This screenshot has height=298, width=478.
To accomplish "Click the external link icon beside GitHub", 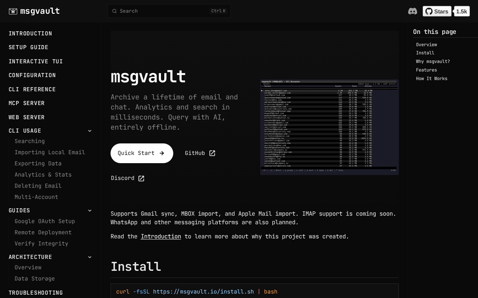I will (x=212, y=153).
